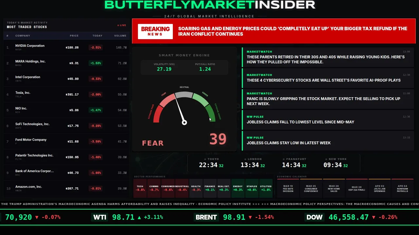
Task: Select the NIO Inc. row
Action: click(x=67, y=110)
